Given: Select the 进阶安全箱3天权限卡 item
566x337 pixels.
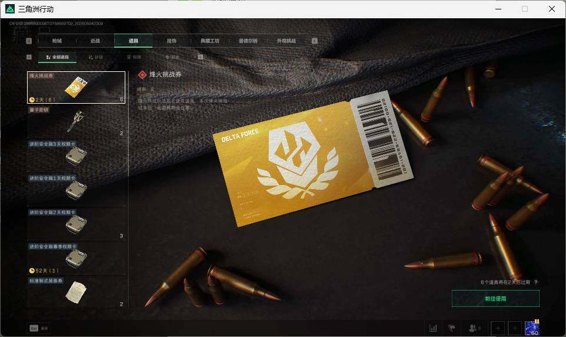Looking at the screenshot, I should pyautogui.click(x=76, y=156).
